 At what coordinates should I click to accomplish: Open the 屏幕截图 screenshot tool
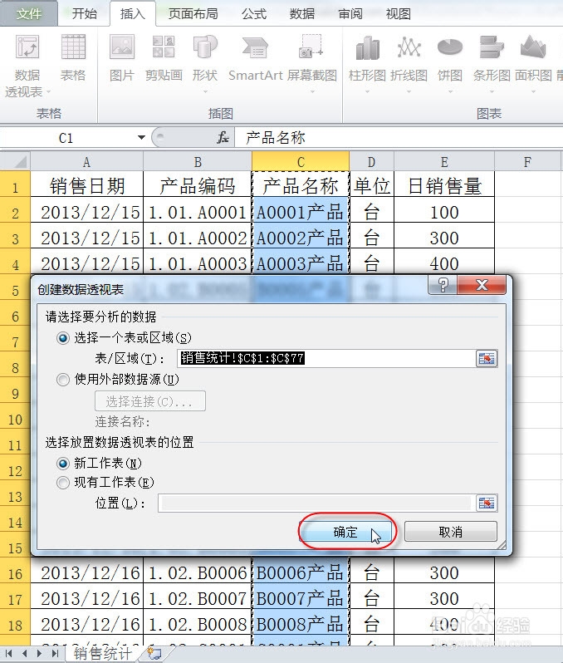coord(312,63)
